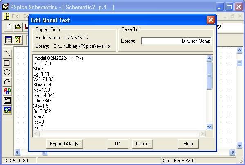Click the New schematic icon
The height and width of the screenshot is (165, 245).
click(9, 27)
